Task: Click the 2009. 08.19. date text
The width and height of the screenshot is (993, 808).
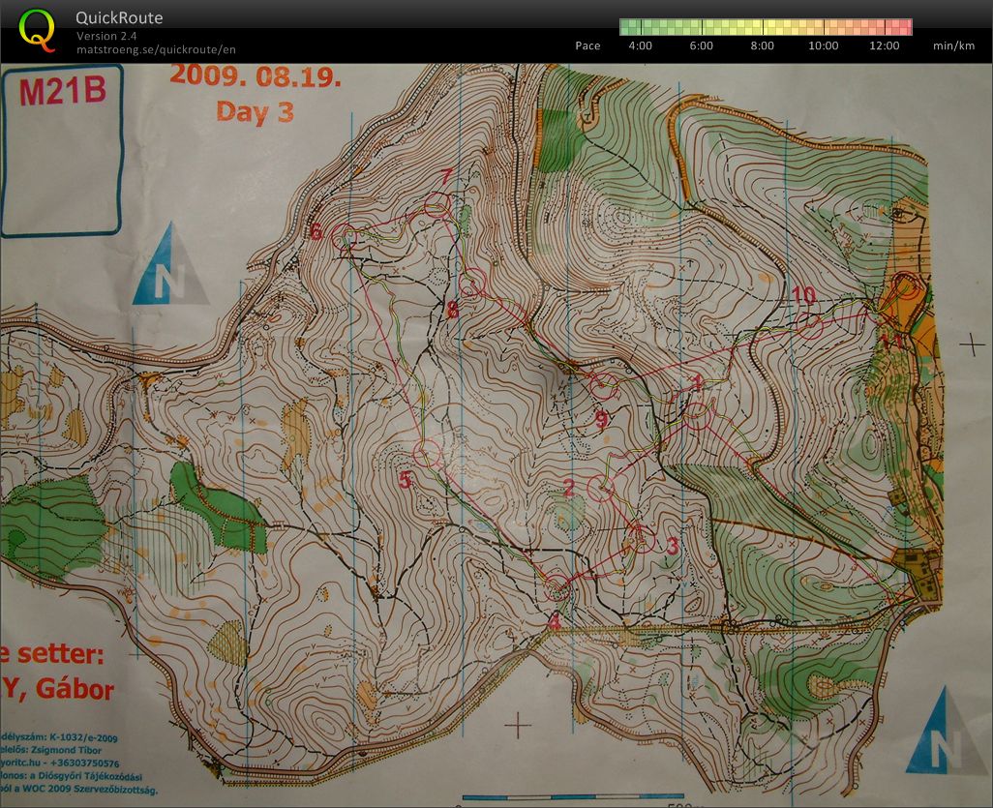Action: point(256,76)
